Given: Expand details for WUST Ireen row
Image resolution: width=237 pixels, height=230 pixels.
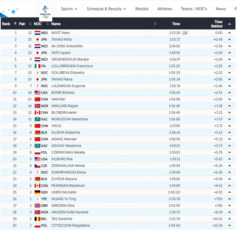Looking at the screenshot, I should coord(229,33).
